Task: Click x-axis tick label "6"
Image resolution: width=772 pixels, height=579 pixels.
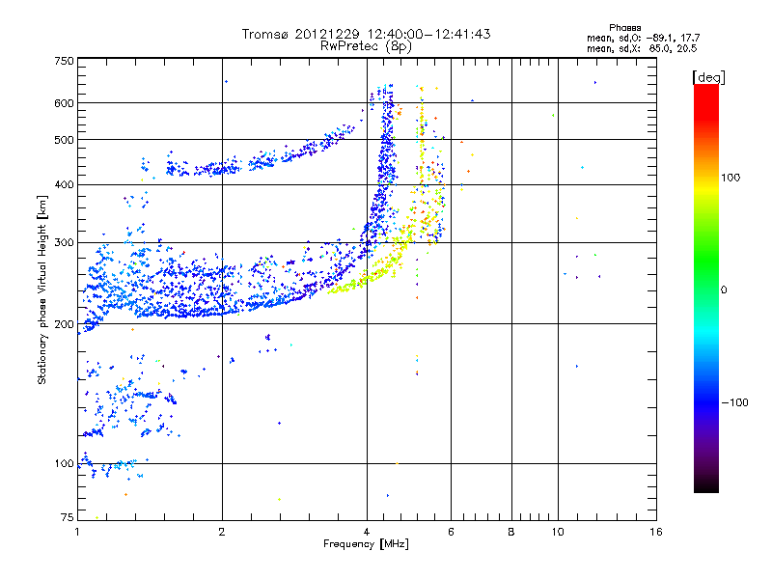Action: (451, 532)
